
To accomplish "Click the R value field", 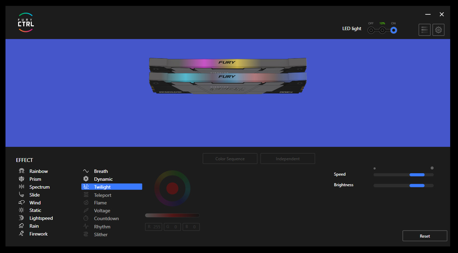I will tap(154, 227).
